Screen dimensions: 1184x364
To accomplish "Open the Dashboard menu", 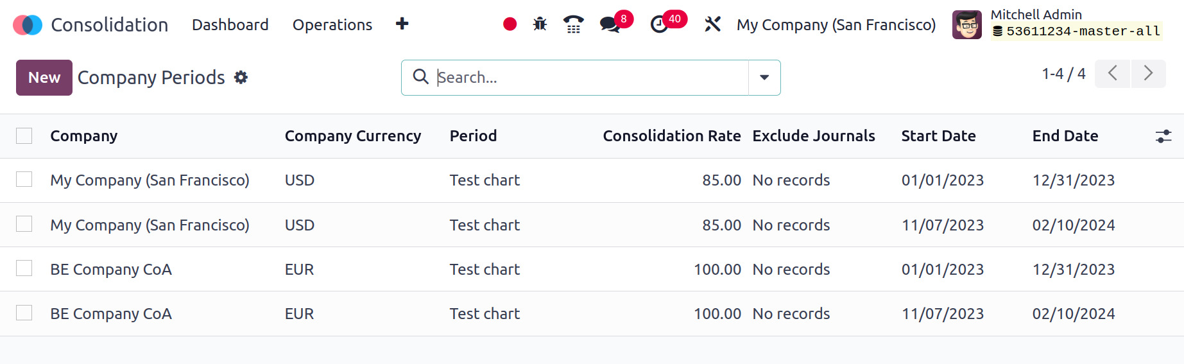I will coord(230,25).
